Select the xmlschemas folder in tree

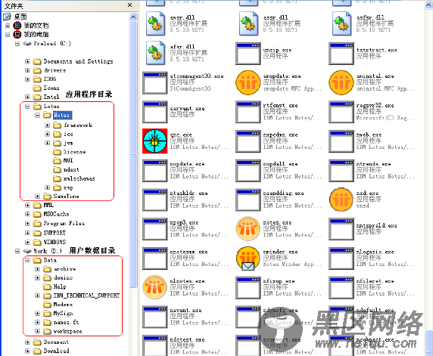(x=74, y=178)
